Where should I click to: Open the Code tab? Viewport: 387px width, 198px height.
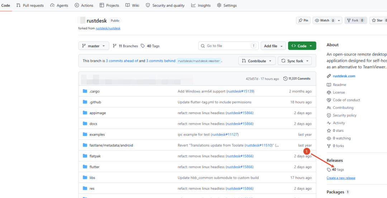pos(6,5)
